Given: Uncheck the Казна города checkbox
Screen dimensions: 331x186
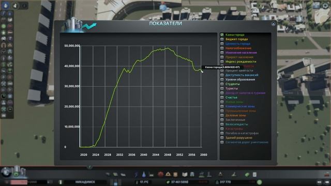Looking at the screenshot, I should (222, 35).
